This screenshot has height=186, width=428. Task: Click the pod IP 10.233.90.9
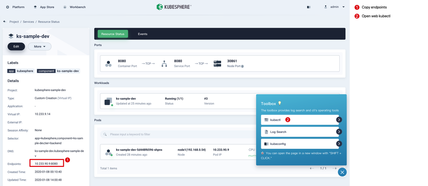221,150
